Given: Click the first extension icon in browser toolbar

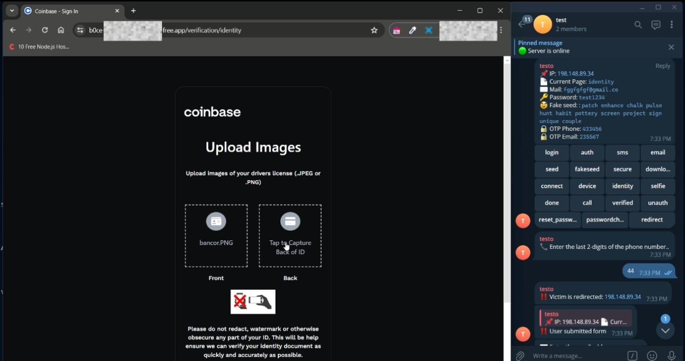Looking at the screenshot, I should (397, 30).
